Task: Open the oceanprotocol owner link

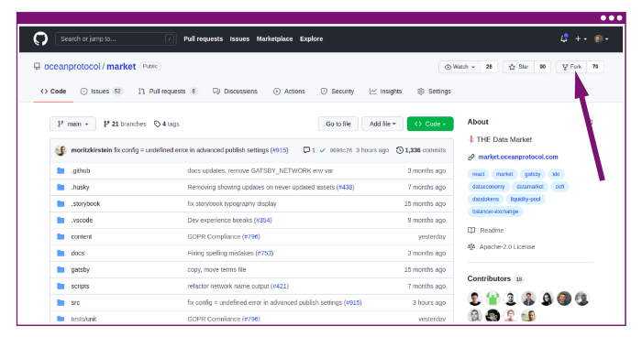Action: pos(72,66)
